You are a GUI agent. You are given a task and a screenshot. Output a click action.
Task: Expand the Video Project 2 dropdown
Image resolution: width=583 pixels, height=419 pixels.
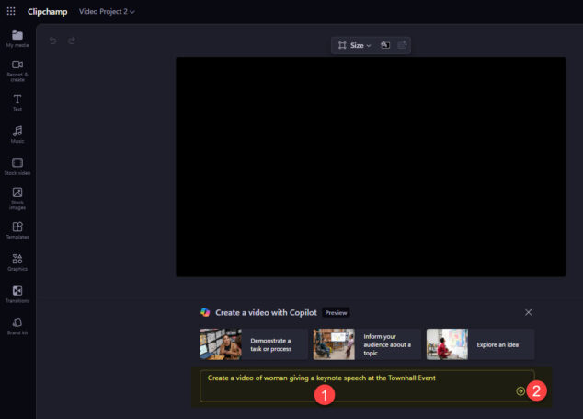tap(107, 12)
